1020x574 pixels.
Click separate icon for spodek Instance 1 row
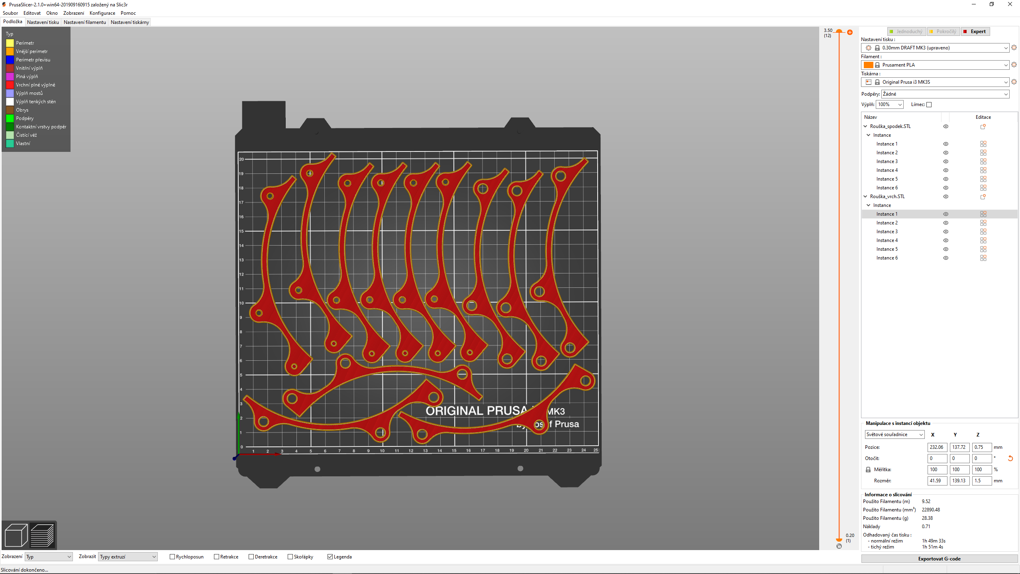click(x=983, y=144)
